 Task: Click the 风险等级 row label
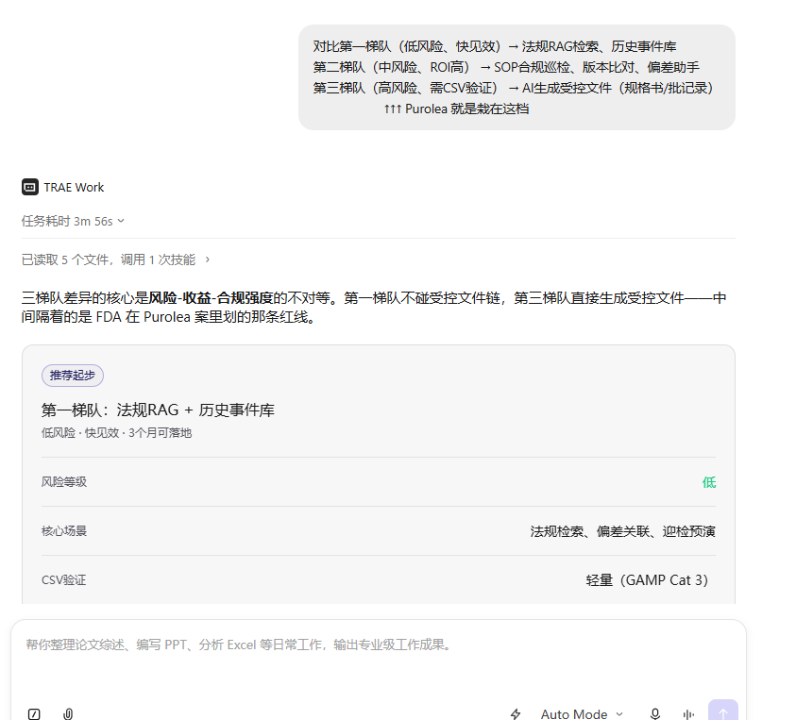click(x=64, y=482)
